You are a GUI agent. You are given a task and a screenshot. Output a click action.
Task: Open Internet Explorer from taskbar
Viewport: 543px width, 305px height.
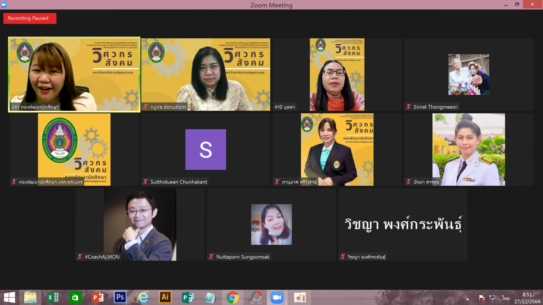[x=143, y=297]
